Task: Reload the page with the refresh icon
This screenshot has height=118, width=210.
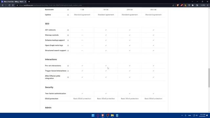Action: (x=10, y=5)
